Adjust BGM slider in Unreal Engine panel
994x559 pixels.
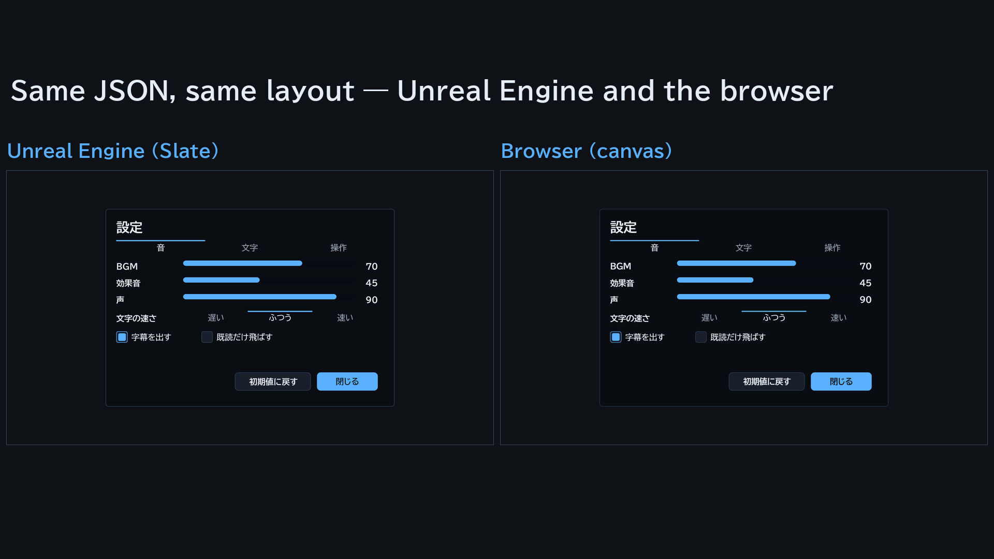pyautogui.click(x=268, y=263)
